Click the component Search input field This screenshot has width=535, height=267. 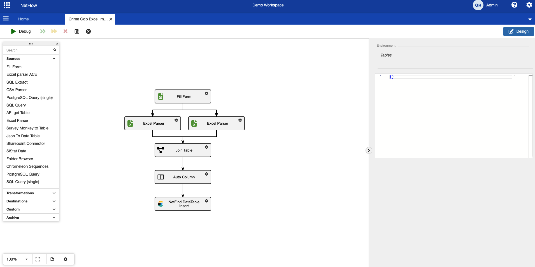tap(29, 50)
